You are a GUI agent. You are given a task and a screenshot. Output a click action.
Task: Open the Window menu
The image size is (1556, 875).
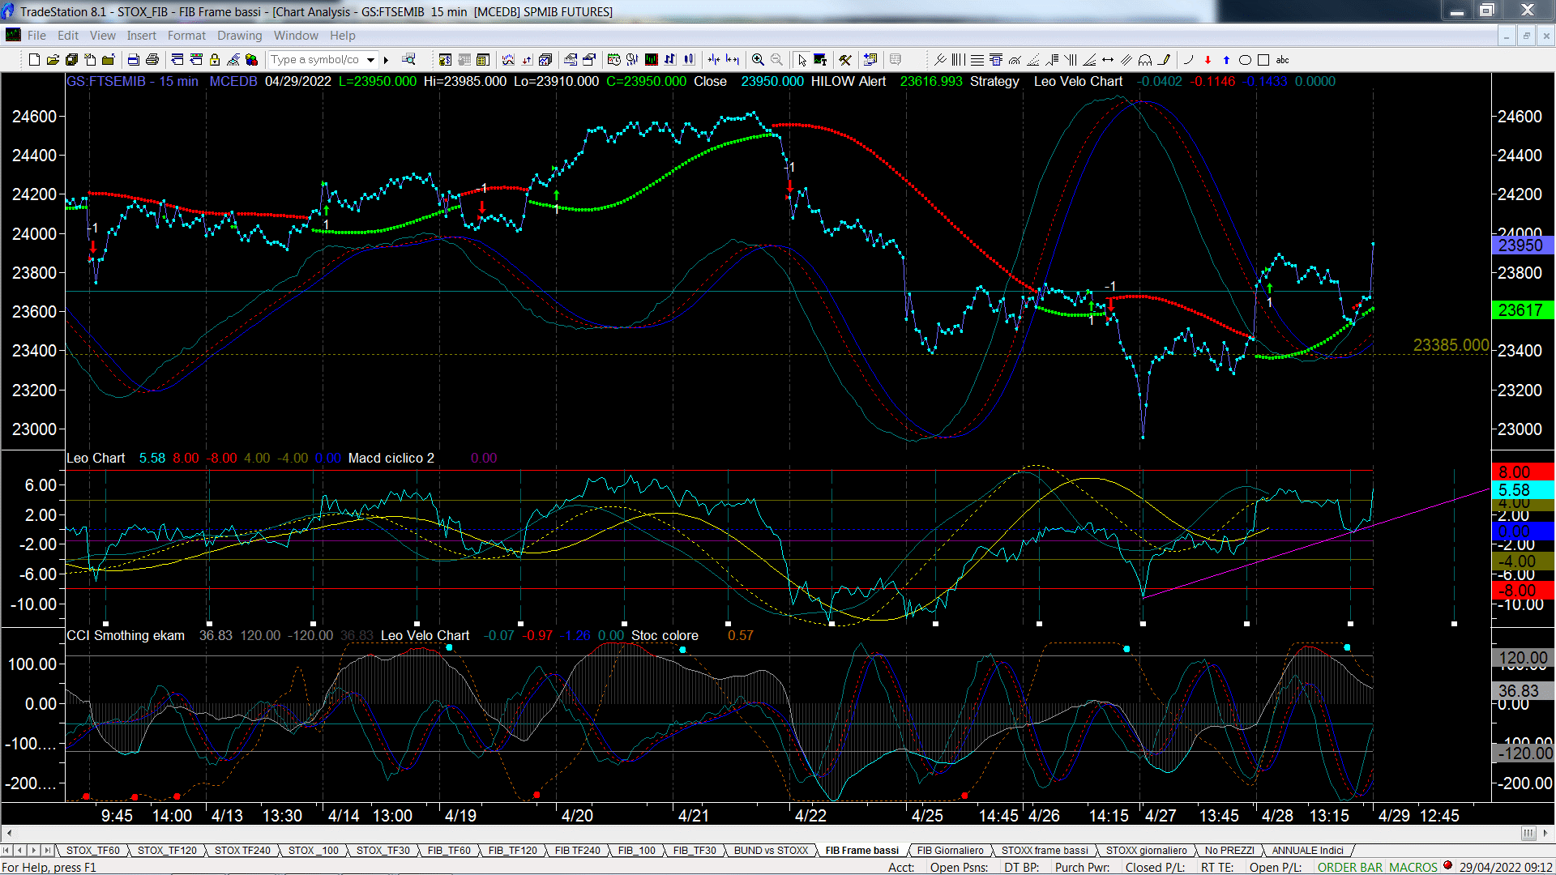[296, 36]
